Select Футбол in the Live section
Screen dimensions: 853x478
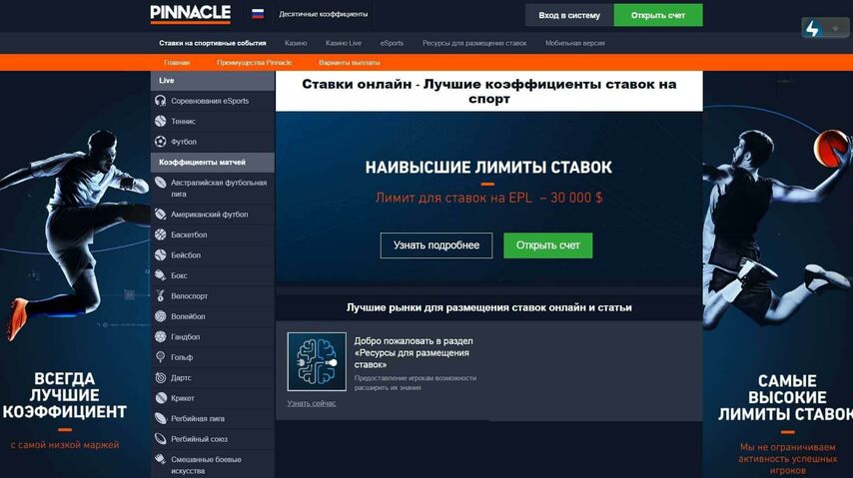click(x=212, y=142)
